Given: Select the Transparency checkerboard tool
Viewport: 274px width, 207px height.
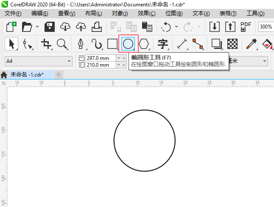Looking at the screenshot, I should tap(232, 44).
